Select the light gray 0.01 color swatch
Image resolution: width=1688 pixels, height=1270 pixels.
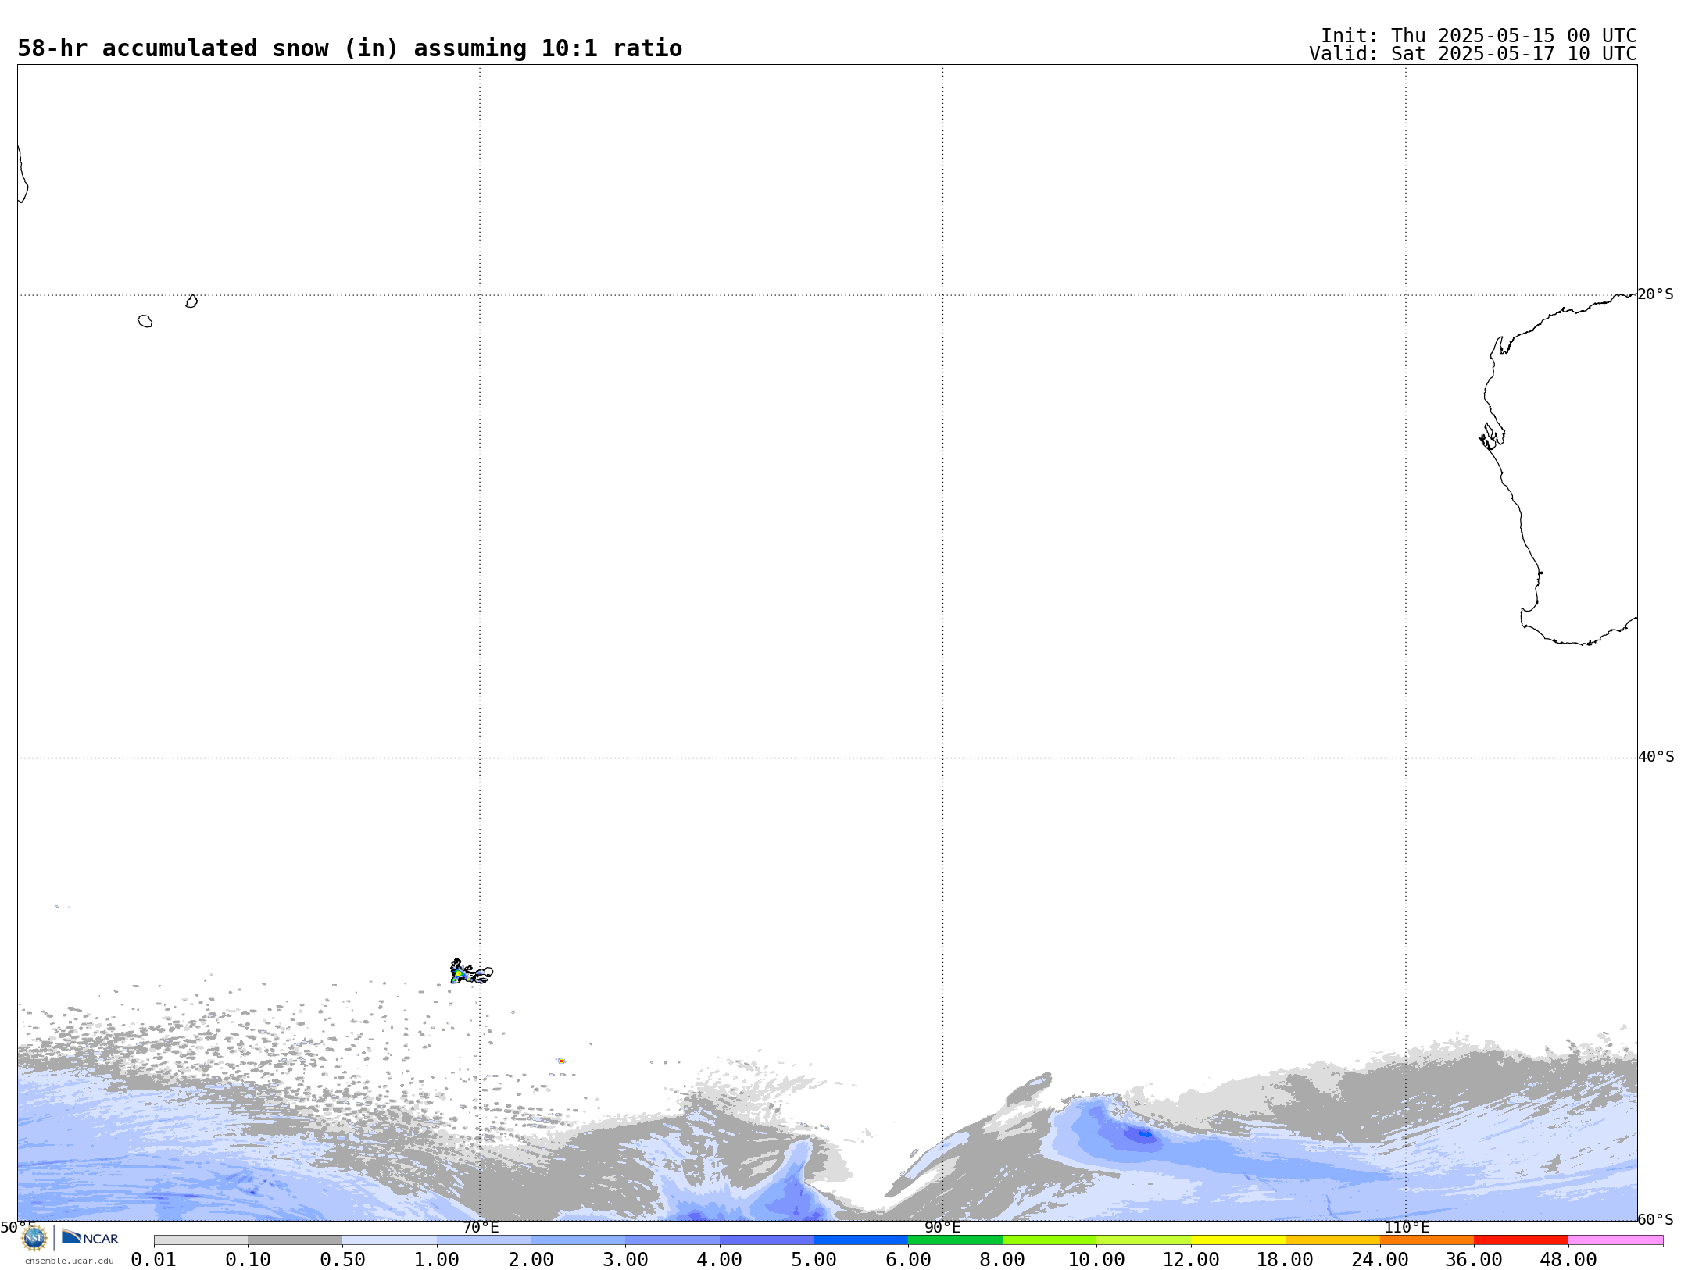click(x=201, y=1240)
